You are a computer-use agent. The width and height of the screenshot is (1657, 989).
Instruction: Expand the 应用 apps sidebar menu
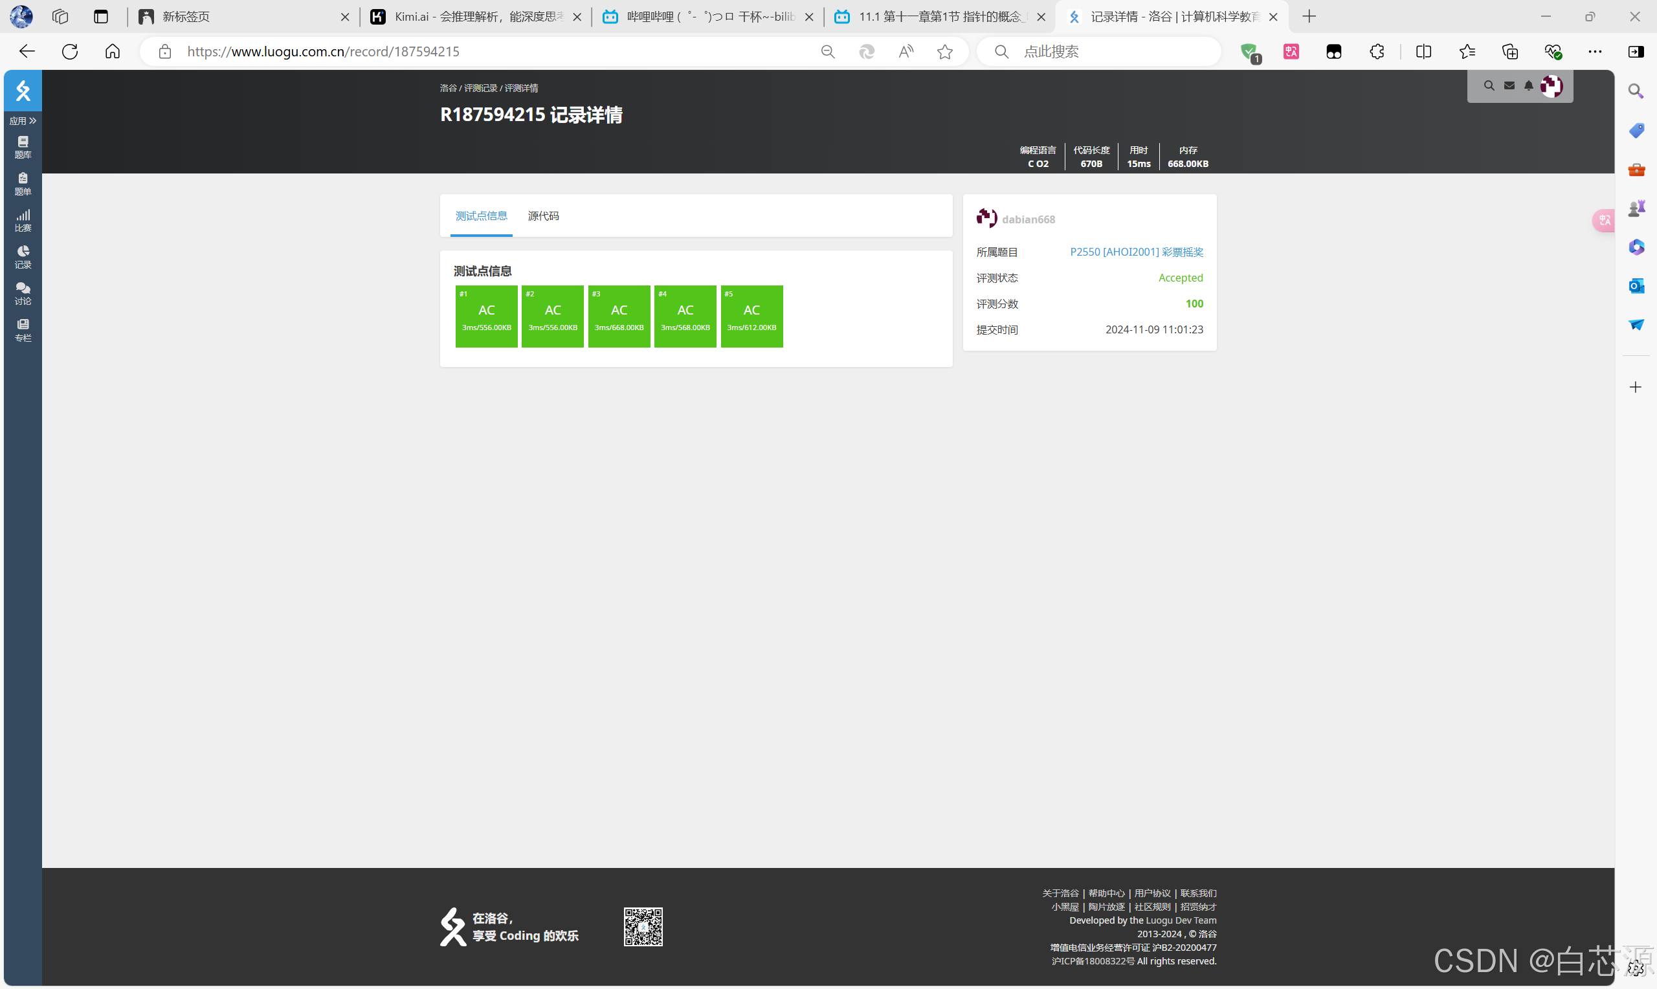(23, 120)
